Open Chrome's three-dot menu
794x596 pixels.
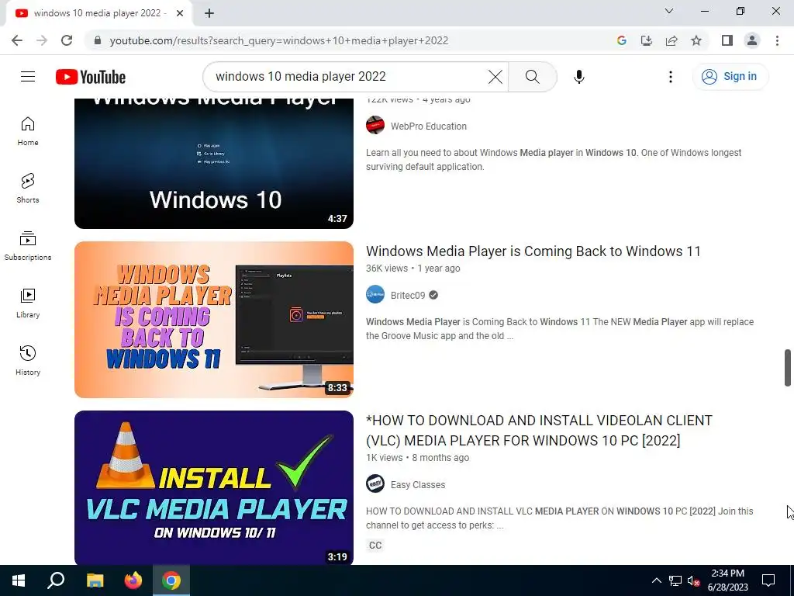[777, 40]
